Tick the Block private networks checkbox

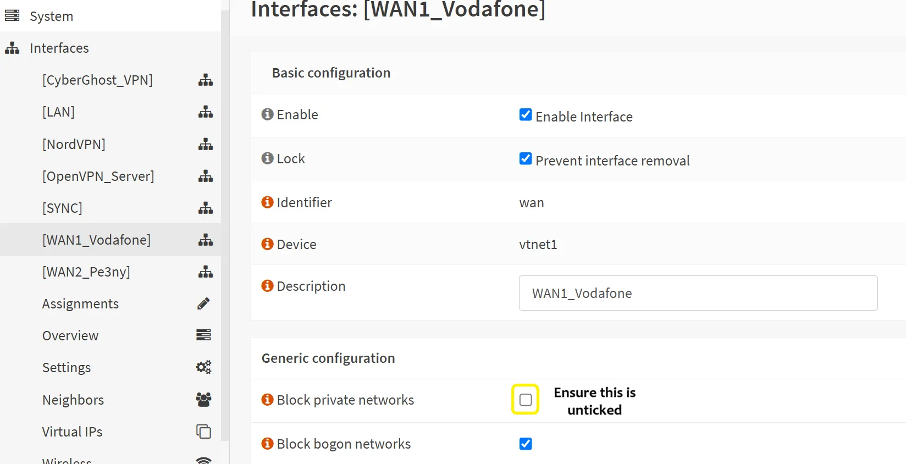(526, 400)
